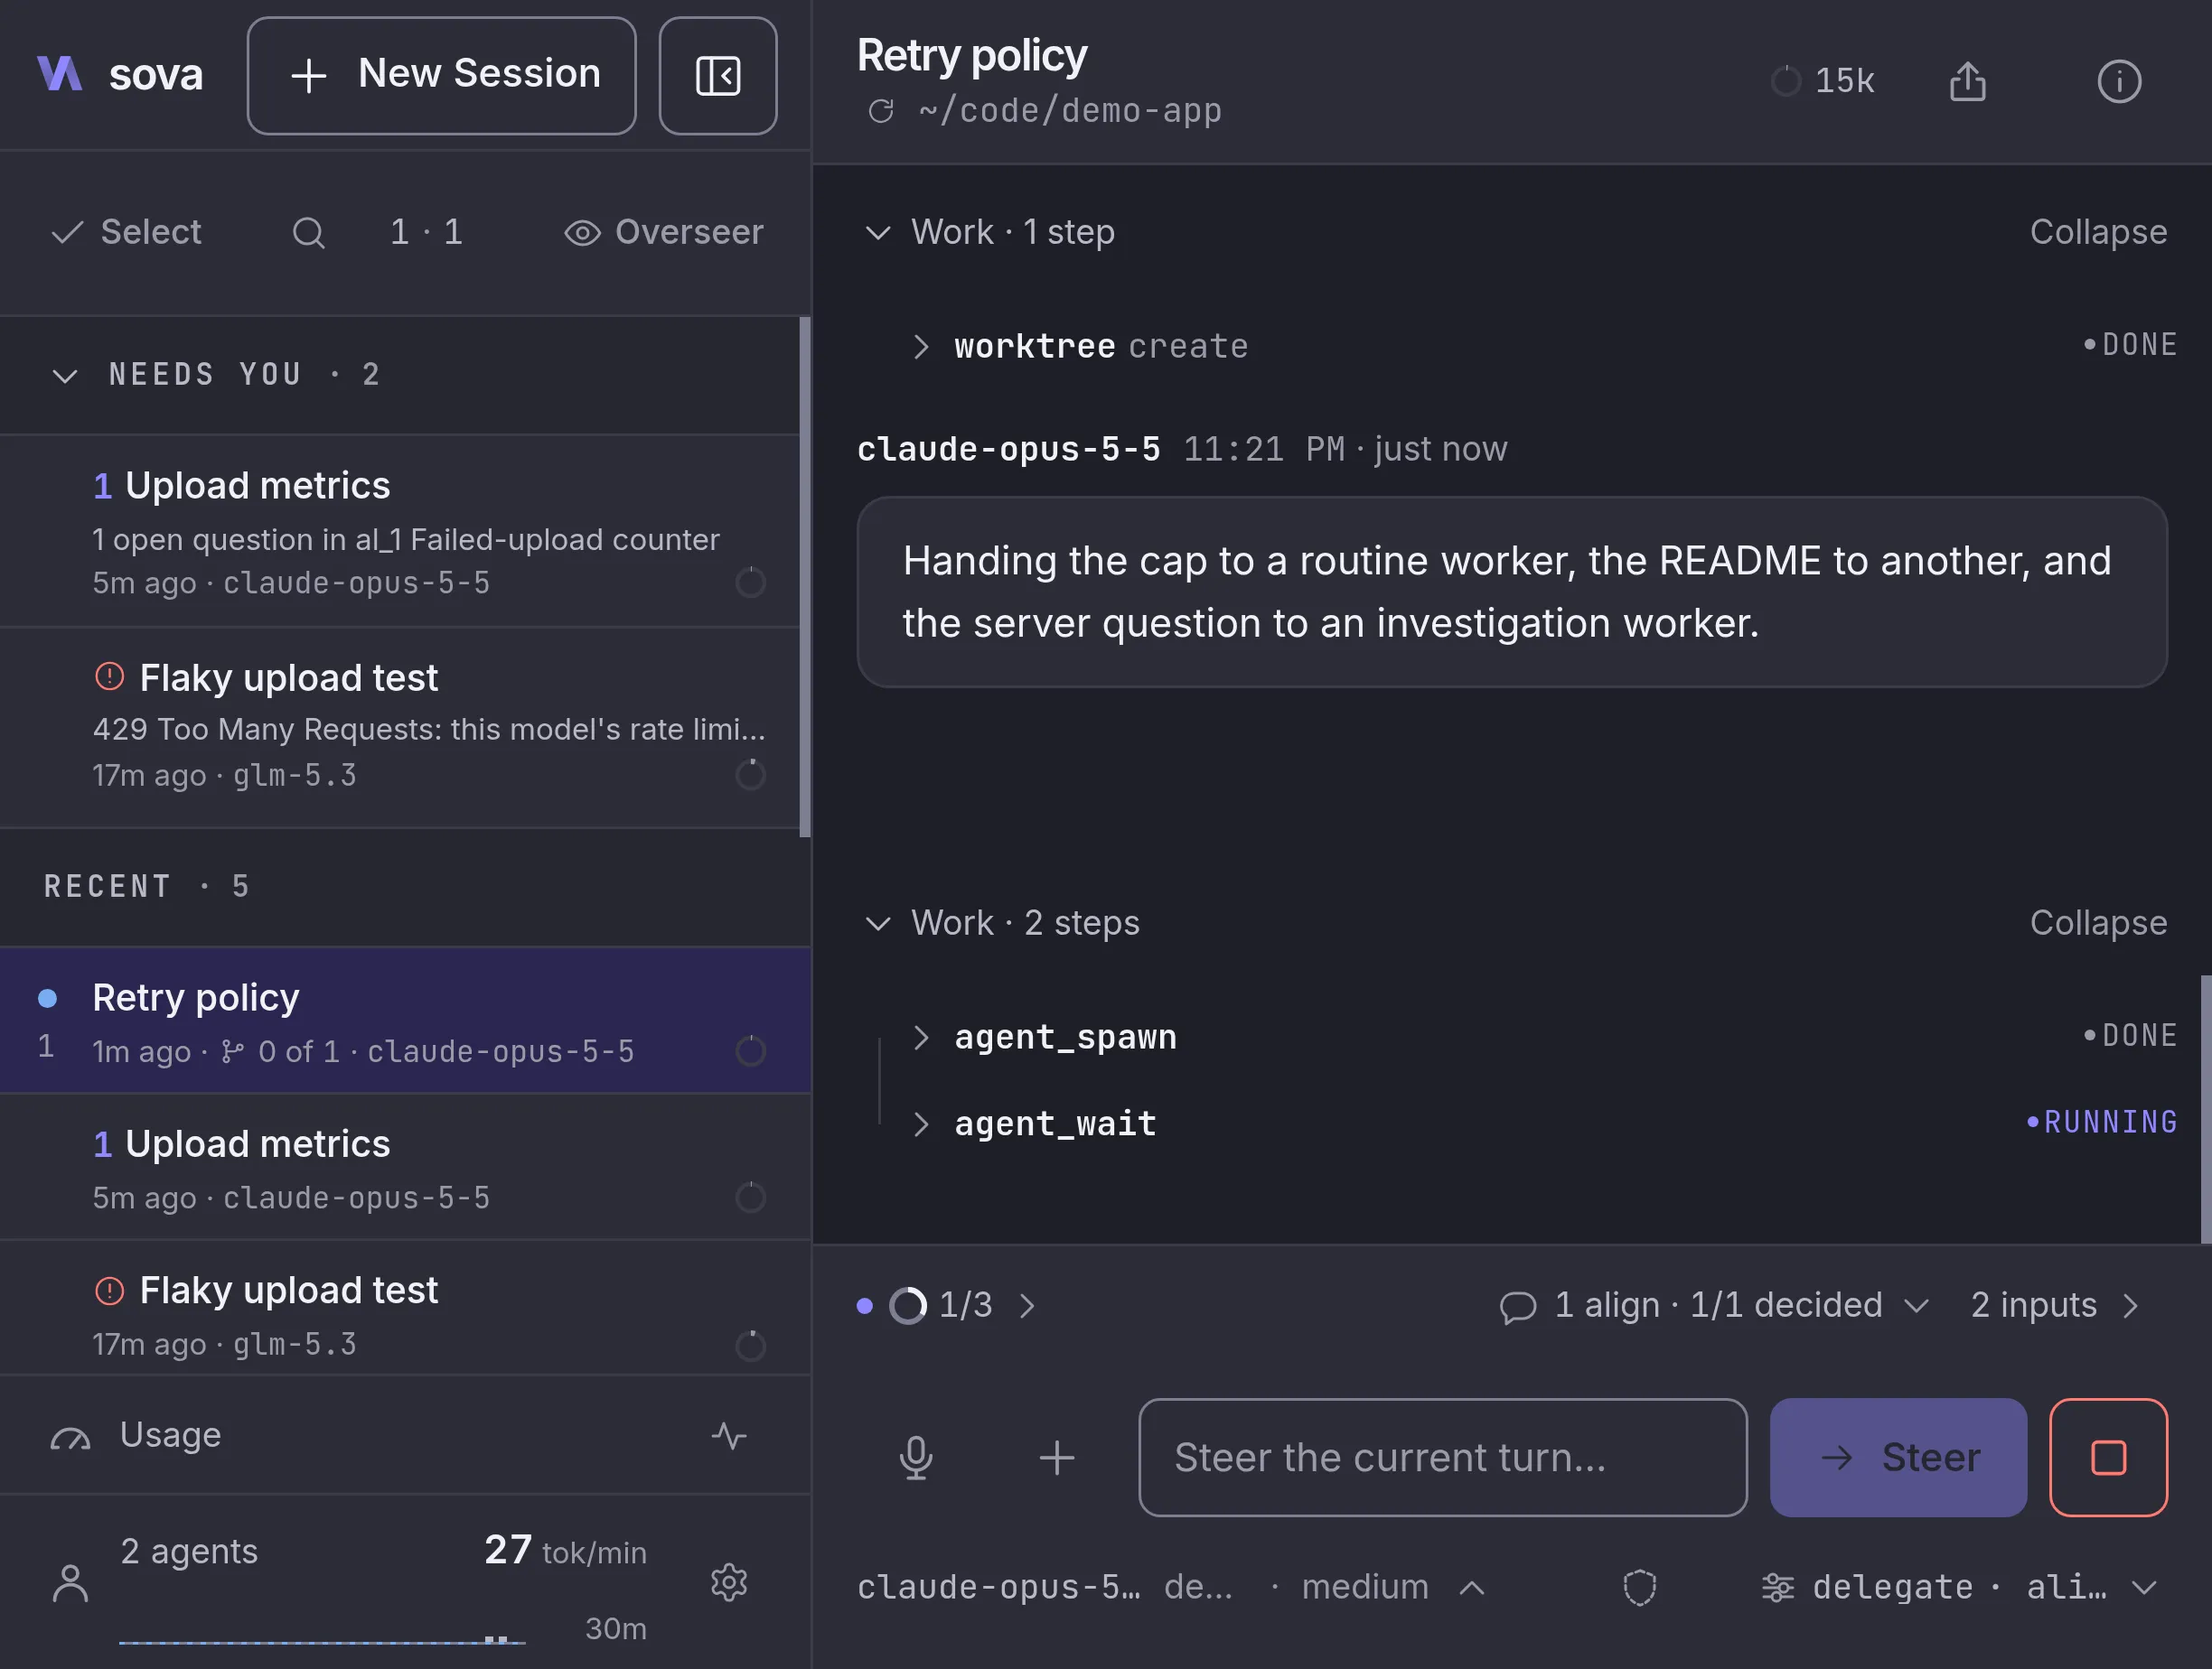Click the share/export icon in header
Screen dimensions: 2212x1669
(1967, 81)
